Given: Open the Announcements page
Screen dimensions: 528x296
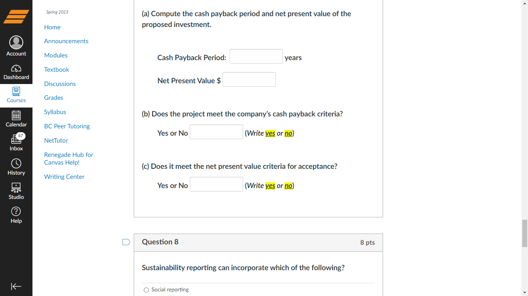Looking at the screenshot, I should point(66,41).
